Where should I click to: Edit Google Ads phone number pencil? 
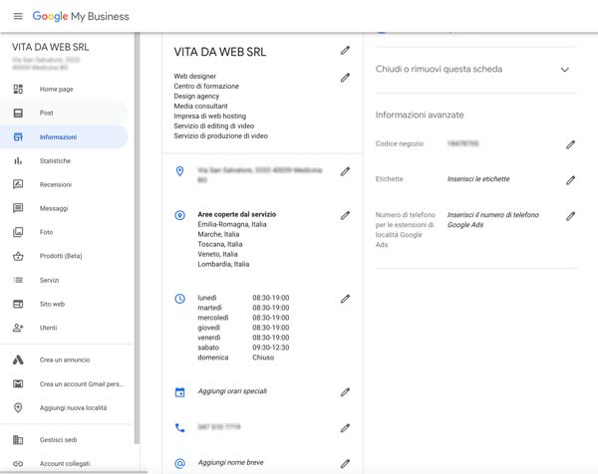click(x=570, y=216)
